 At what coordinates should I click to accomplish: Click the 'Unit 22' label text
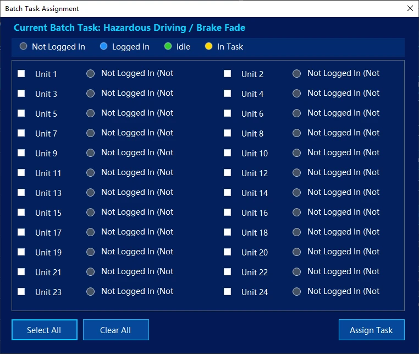255,272
